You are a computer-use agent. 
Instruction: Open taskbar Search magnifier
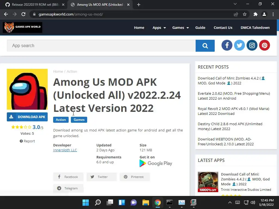tap(98, 202)
